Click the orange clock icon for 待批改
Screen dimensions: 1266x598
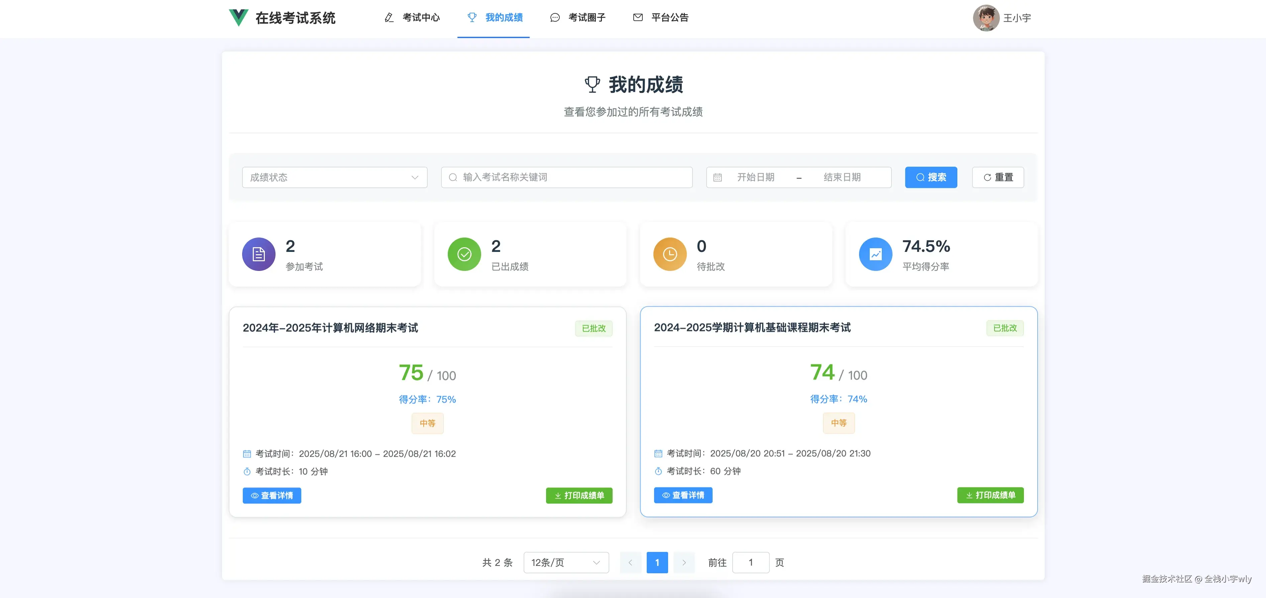(669, 254)
